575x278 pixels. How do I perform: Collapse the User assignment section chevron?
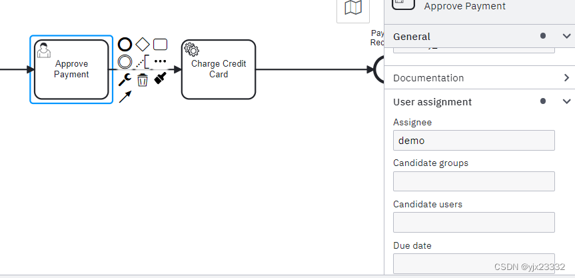pyautogui.click(x=567, y=102)
